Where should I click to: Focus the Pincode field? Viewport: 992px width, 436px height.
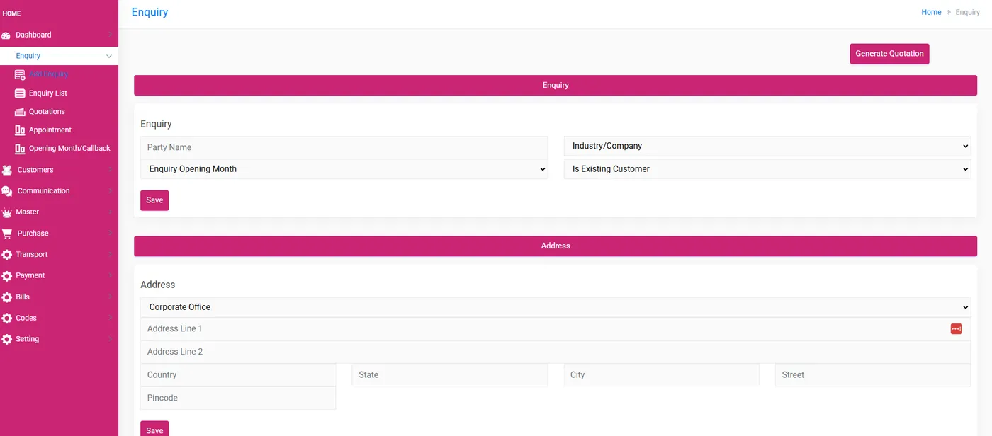point(238,398)
